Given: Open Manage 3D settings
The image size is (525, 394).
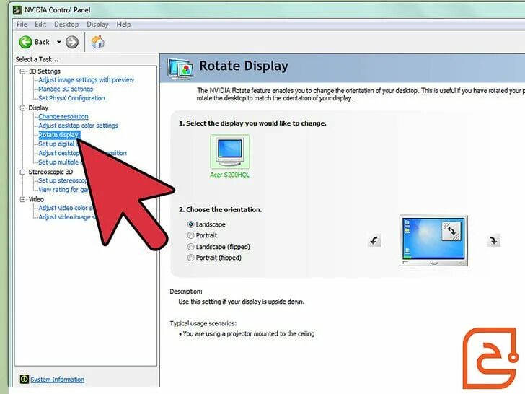Looking at the screenshot, I should coord(66,89).
